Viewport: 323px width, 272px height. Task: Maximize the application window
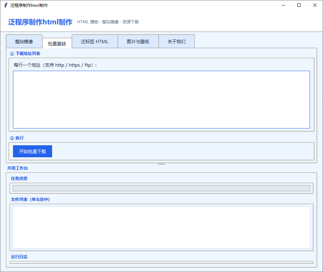pyautogui.click(x=299, y=5)
